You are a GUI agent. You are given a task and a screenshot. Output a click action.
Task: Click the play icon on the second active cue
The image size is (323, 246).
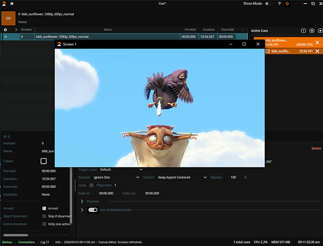point(267,51)
